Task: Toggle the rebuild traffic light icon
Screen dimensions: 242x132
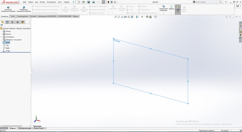Action: click(x=109, y=2)
